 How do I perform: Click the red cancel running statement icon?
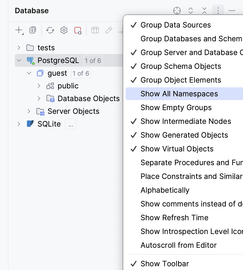(78, 30)
